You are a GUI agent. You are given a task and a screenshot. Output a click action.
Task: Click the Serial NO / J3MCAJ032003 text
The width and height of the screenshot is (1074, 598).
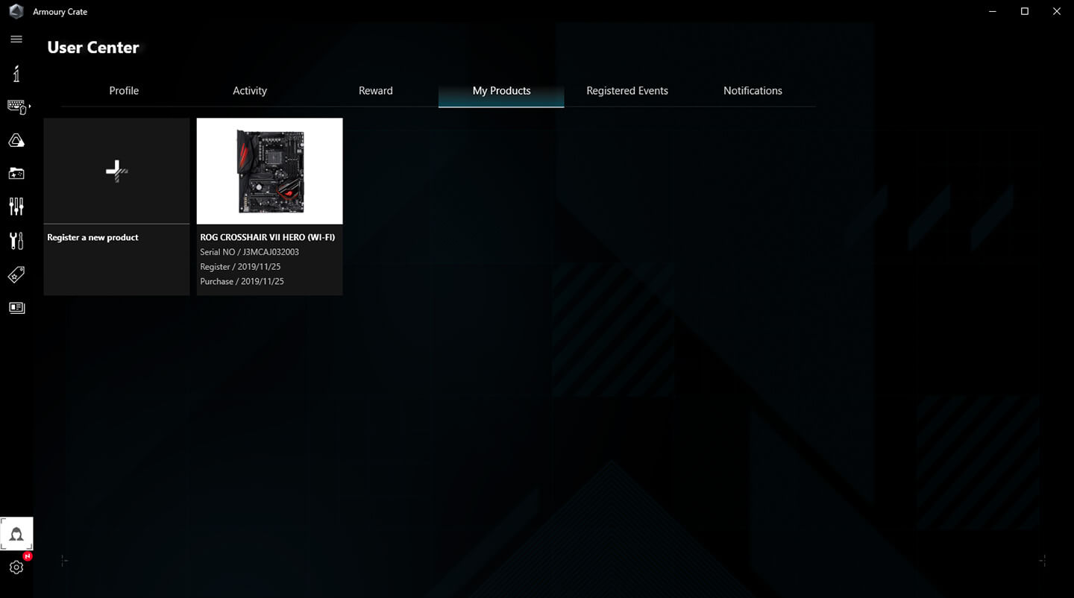pos(250,252)
